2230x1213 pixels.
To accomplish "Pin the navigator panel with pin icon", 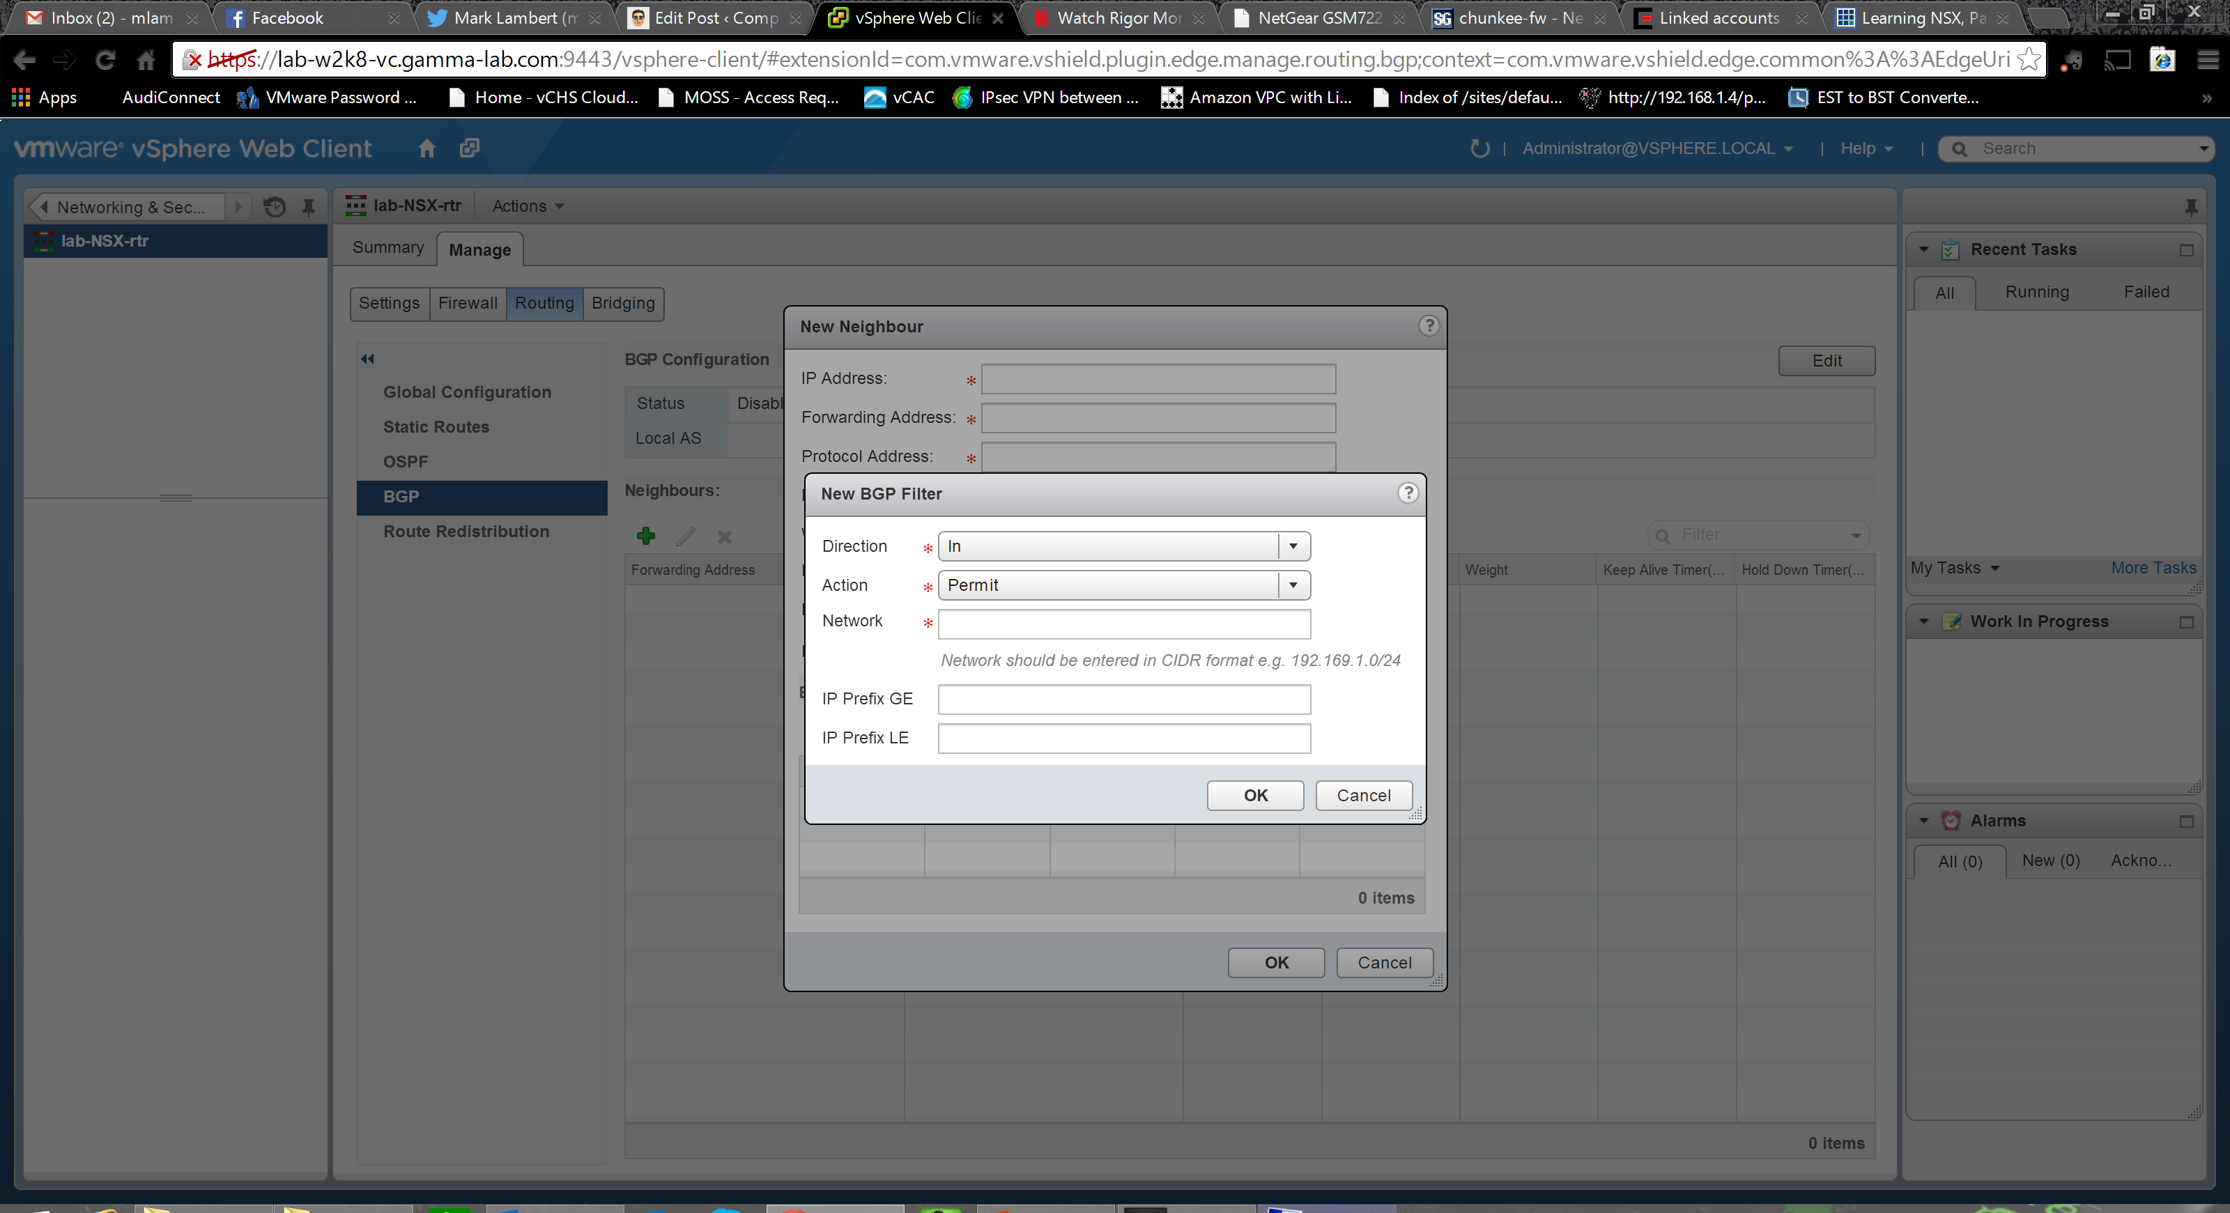I will (308, 207).
